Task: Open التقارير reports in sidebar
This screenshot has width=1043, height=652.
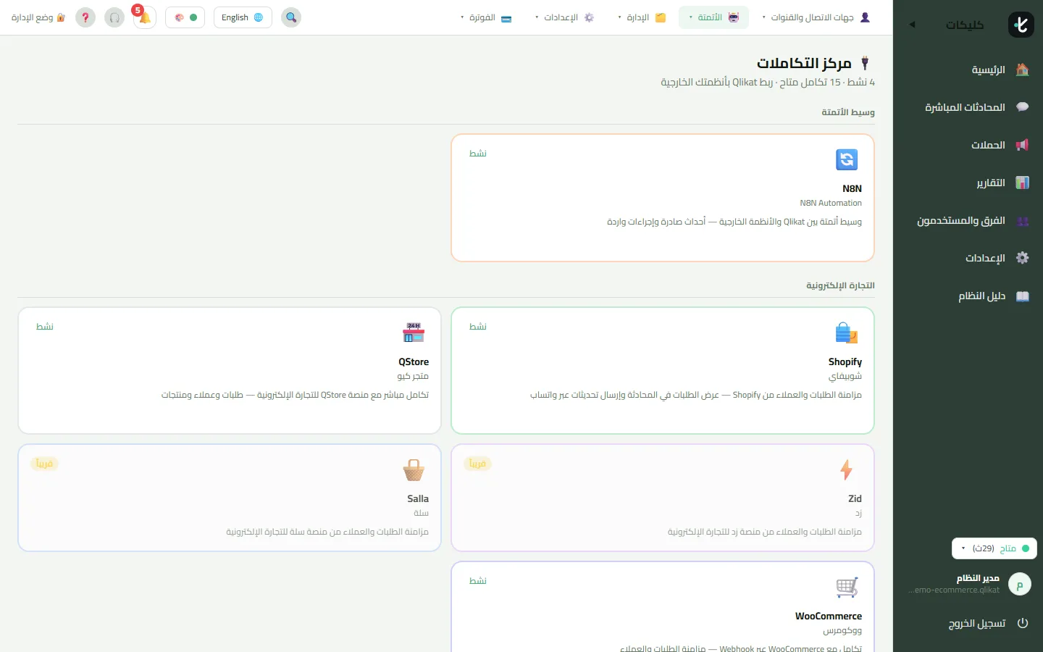Action: [x=968, y=183]
